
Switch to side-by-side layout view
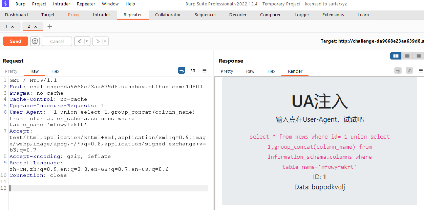tap(396, 56)
